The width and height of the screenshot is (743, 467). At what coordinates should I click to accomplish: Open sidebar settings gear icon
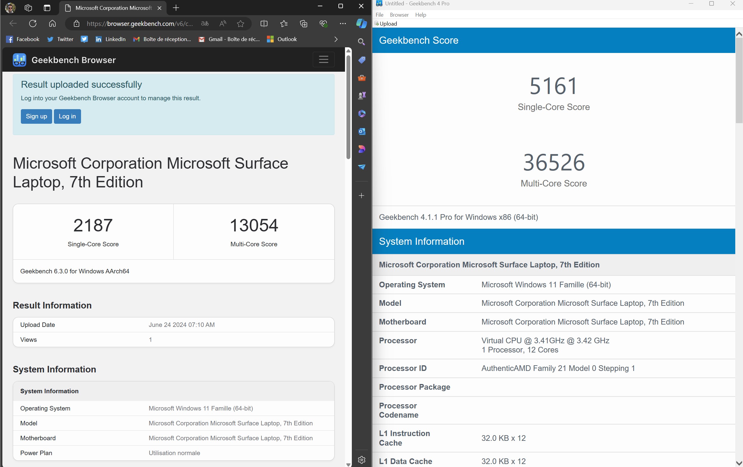[x=362, y=460]
